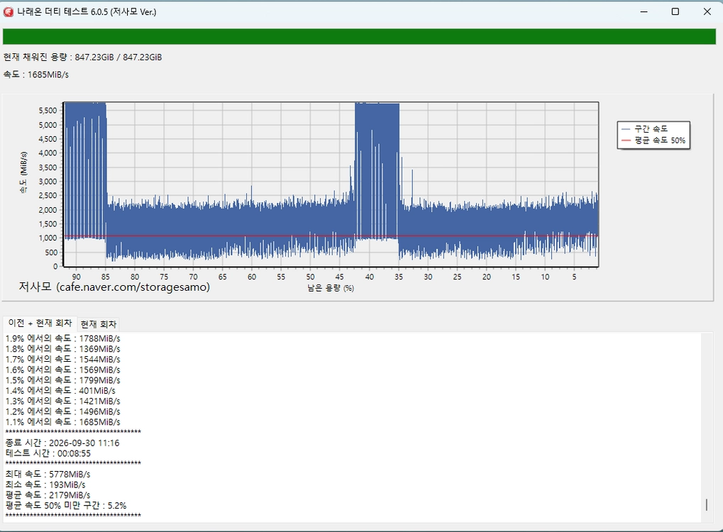Click the 5,500 label on speed axis
The width and height of the screenshot is (723, 532).
(48, 111)
